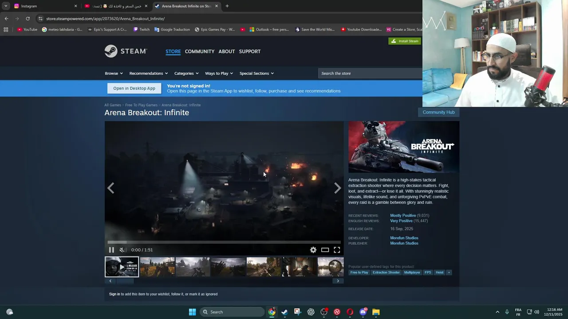The image size is (568, 319).
Task: Open Mostly Positive recent reviews
Action: (x=403, y=216)
